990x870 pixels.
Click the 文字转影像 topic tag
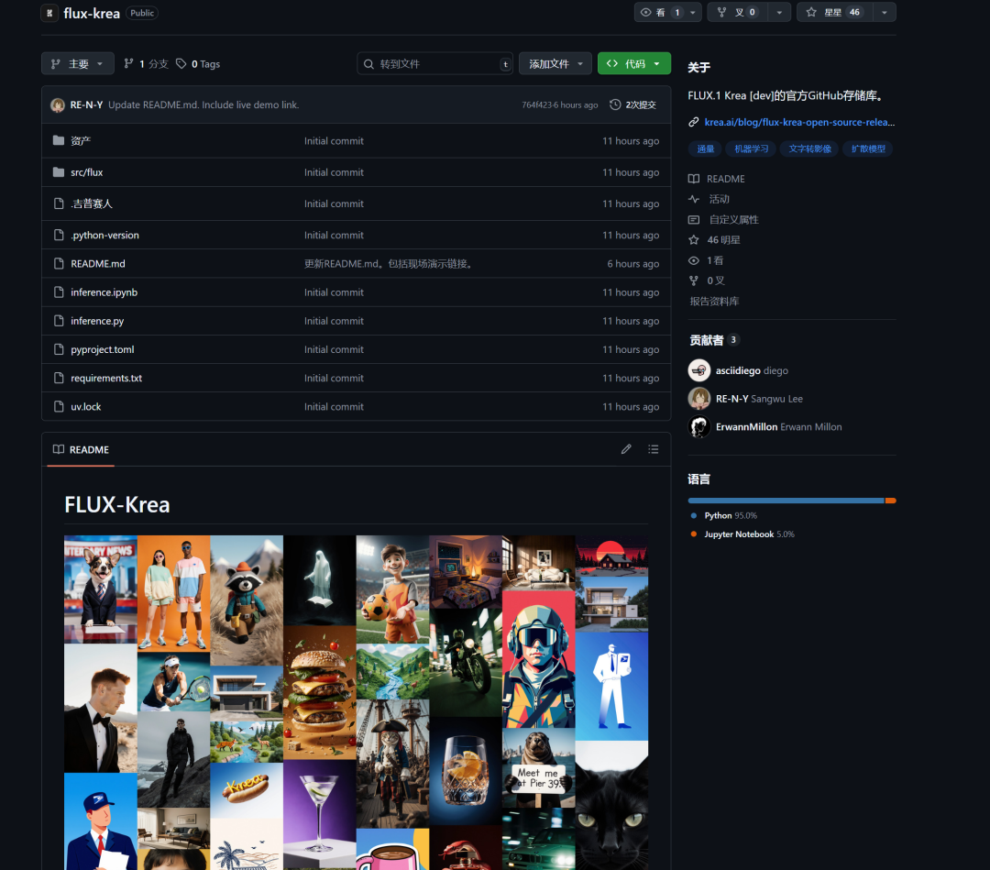[809, 149]
